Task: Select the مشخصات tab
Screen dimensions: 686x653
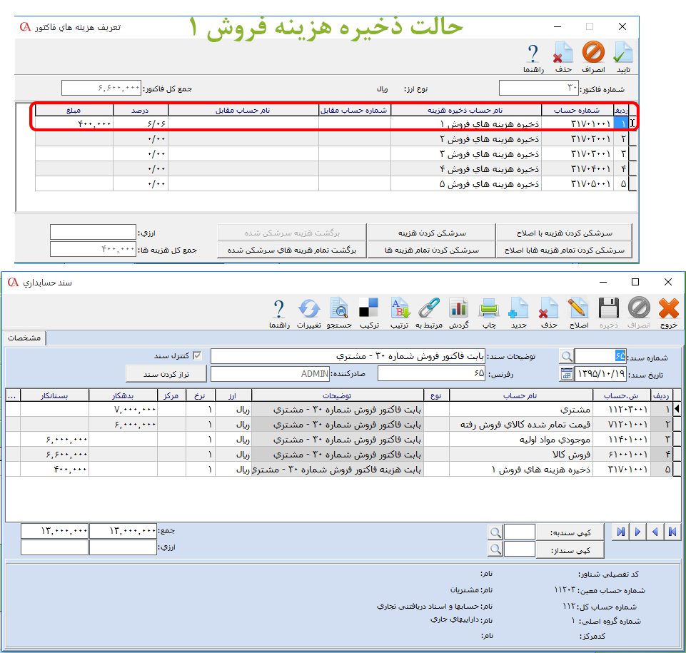Action: pyautogui.click(x=26, y=337)
